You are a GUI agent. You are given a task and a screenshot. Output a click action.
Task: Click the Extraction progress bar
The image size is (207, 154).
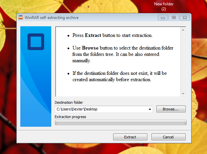[121, 122]
